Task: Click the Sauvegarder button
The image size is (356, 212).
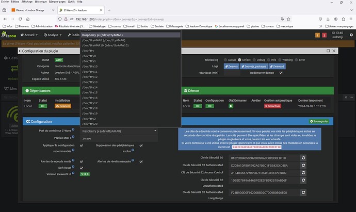Action: (x=319, y=121)
